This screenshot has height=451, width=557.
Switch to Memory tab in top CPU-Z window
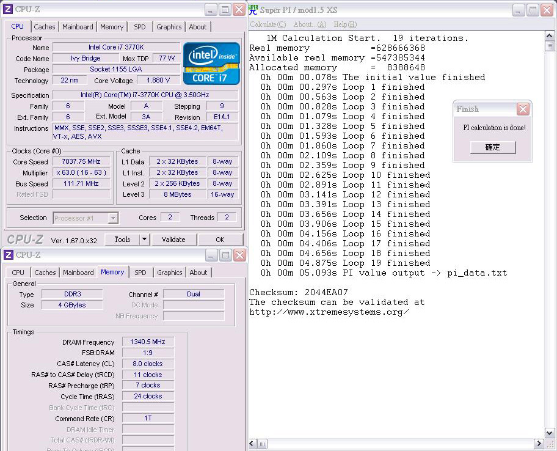pyautogui.click(x=112, y=27)
